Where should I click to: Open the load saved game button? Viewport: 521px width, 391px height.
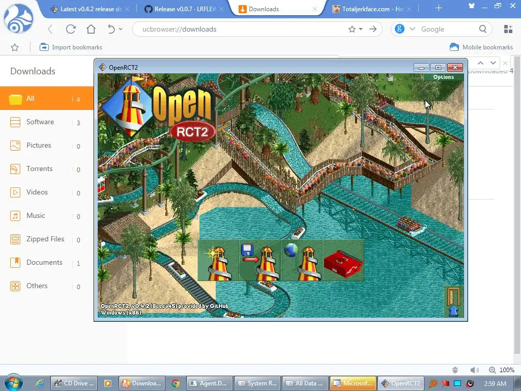pyautogui.click(x=260, y=260)
